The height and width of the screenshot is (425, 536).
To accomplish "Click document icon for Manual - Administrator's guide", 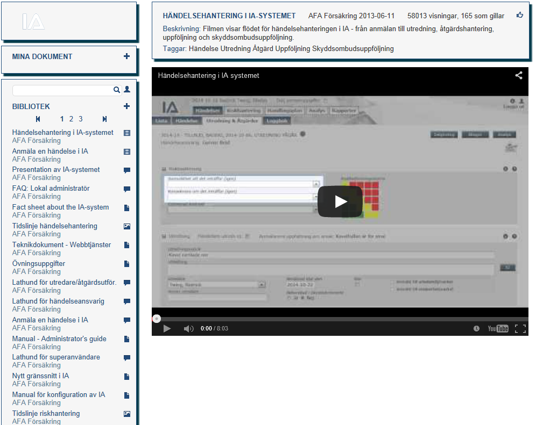I will coord(127,339).
